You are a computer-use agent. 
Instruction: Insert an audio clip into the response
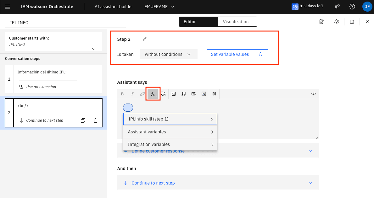click(x=184, y=94)
